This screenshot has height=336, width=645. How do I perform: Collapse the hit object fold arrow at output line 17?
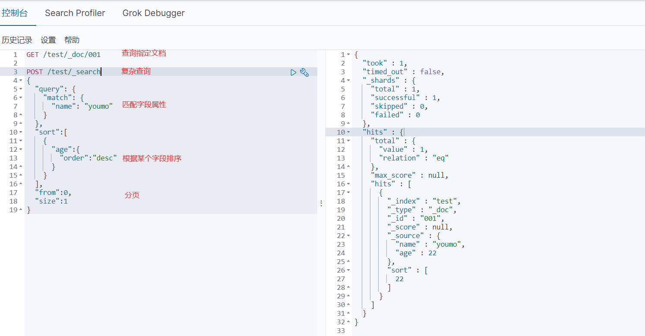(348, 193)
